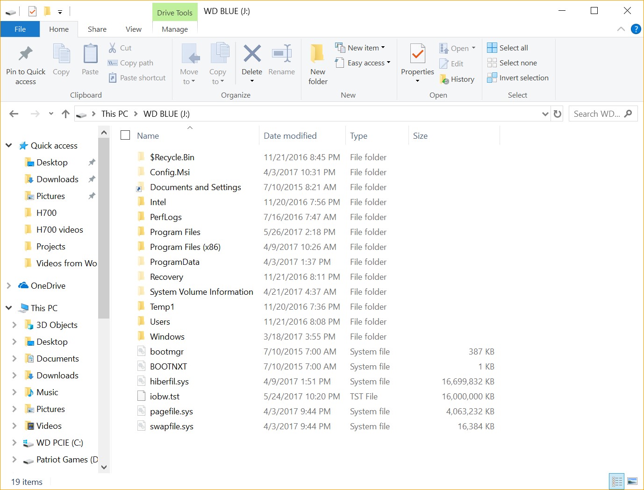This screenshot has height=490, width=644.
Task: Click in the Search WD BLUE box
Action: [x=597, y=114]
